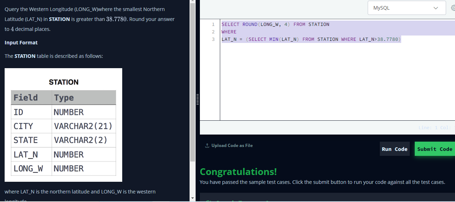Click the upload arrow icon
This screenshot has height=202, width=455.
[x=207, y=146]
